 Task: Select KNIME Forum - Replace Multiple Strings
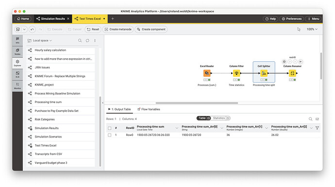[x=61, y=76]
